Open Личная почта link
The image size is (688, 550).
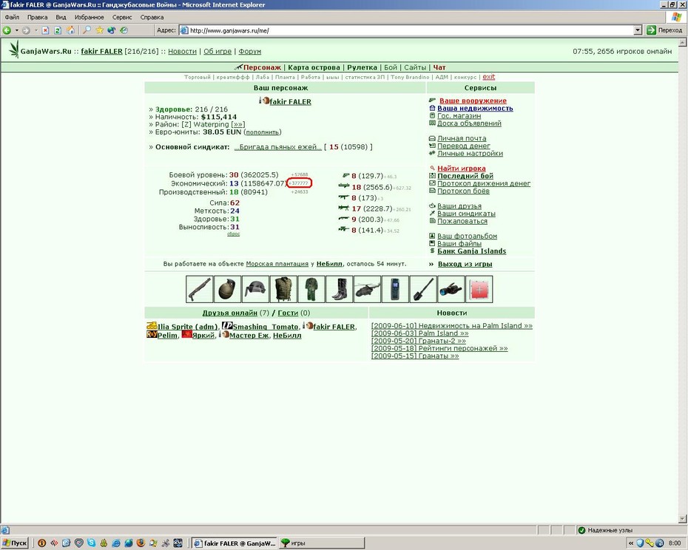(x=462, y=138)
